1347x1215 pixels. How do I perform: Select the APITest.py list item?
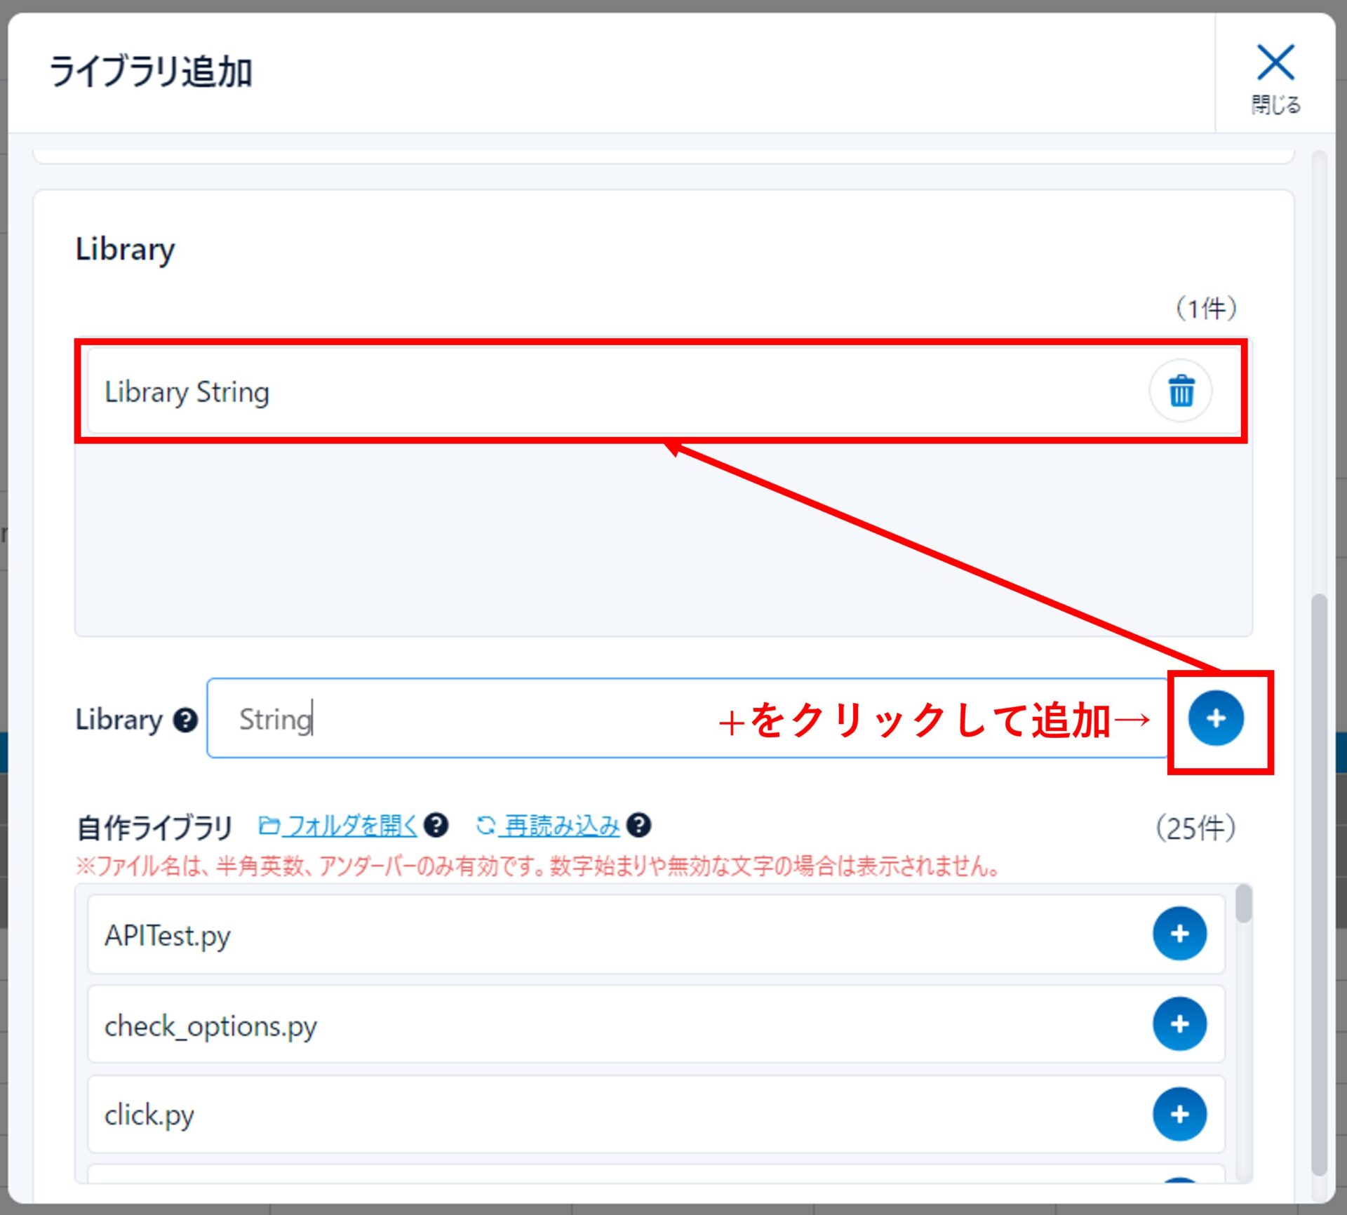pos(561,935)
